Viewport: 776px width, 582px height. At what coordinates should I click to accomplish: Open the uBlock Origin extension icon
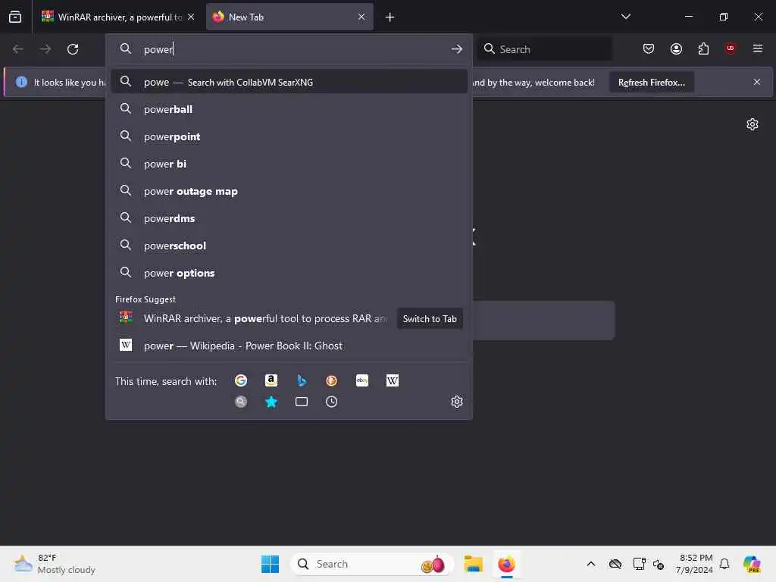tap(730, 48)
